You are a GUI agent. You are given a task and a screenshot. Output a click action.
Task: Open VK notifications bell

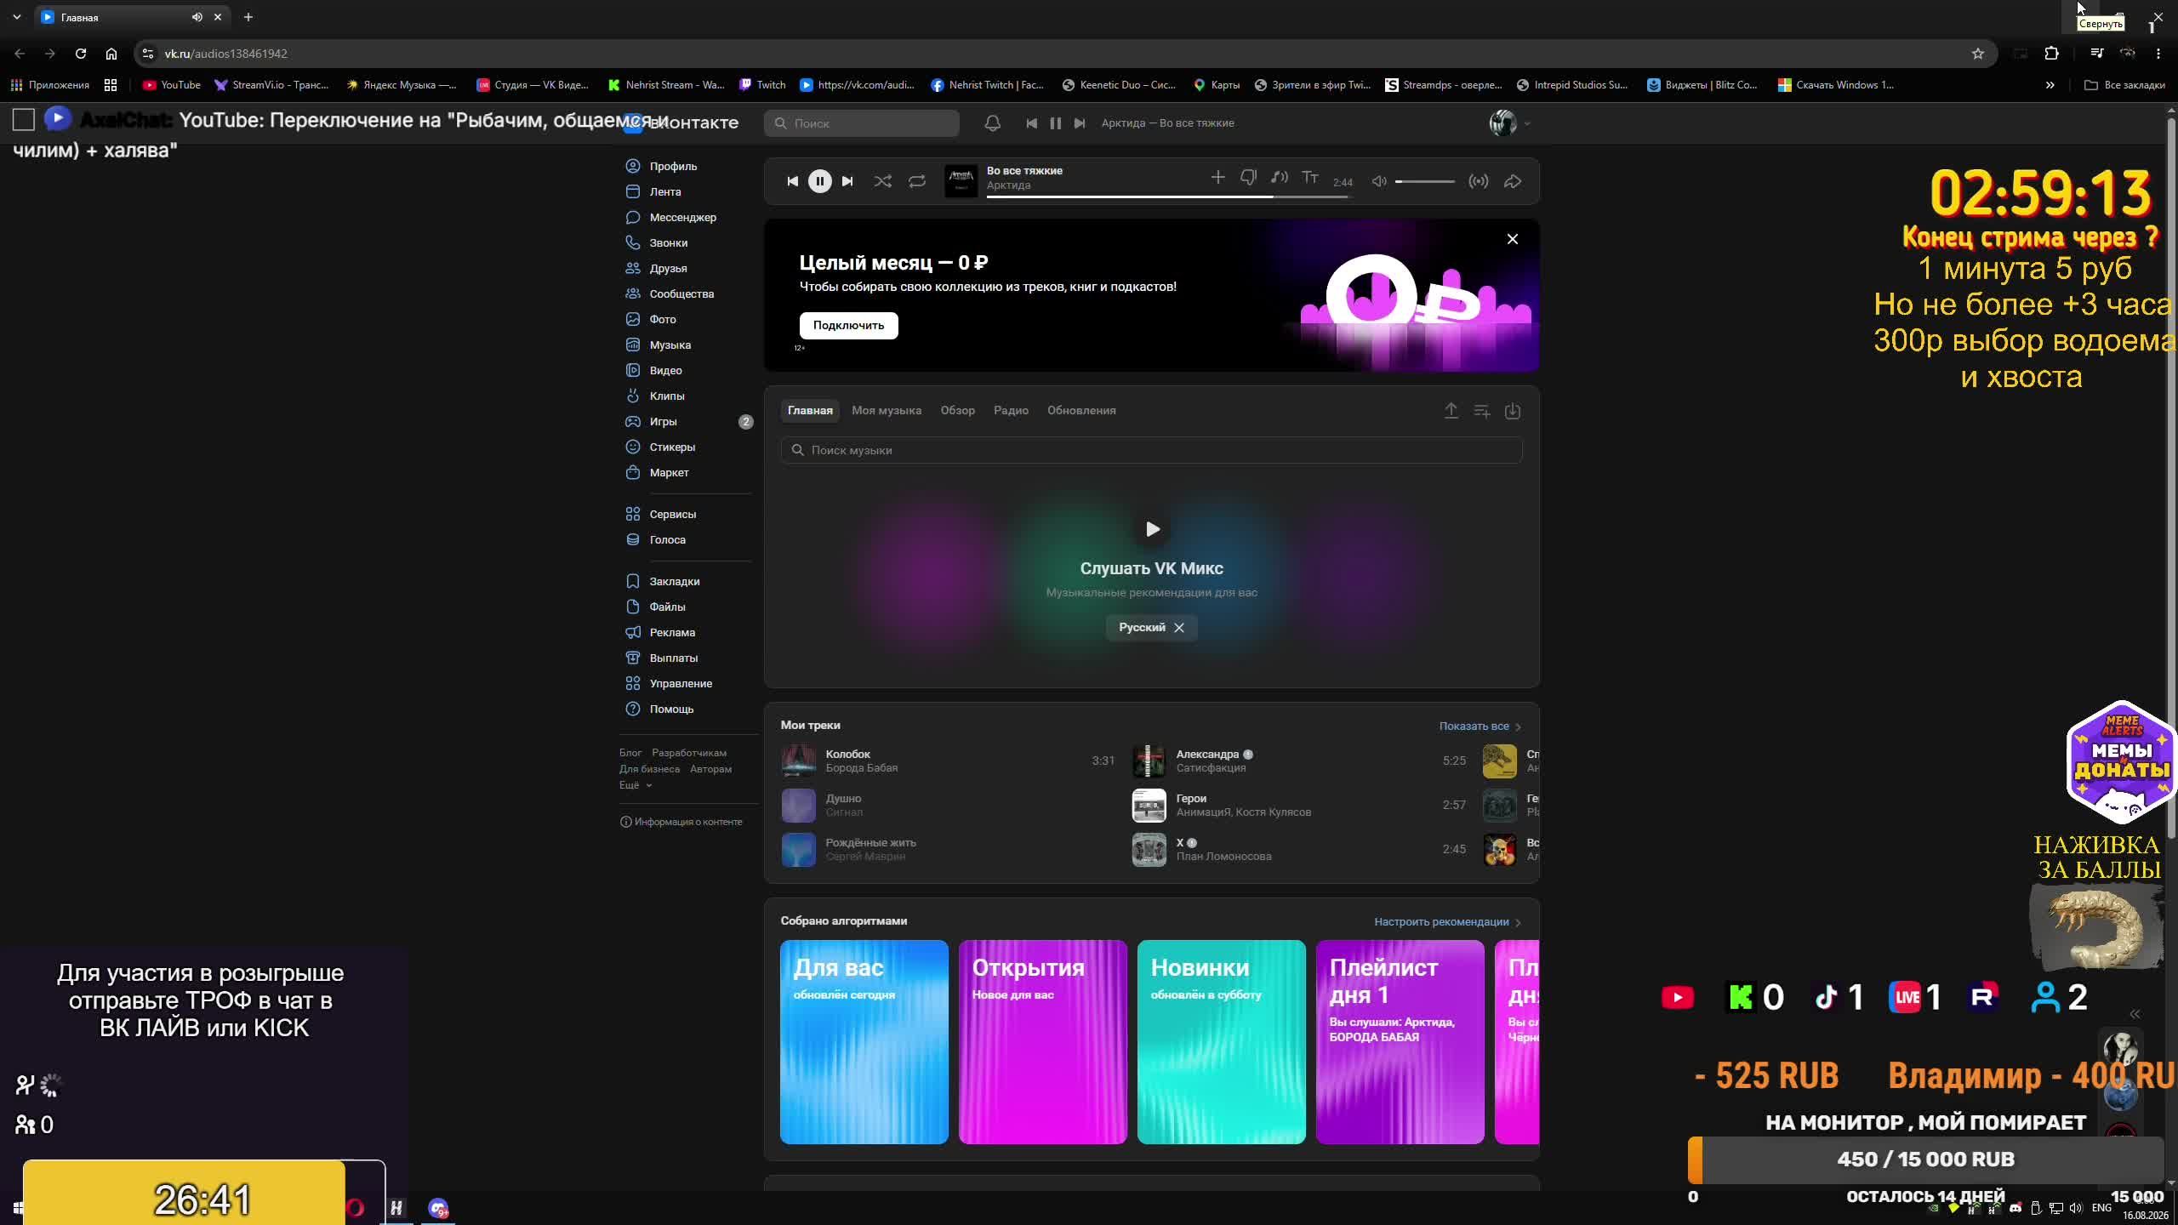coord(992,123)
